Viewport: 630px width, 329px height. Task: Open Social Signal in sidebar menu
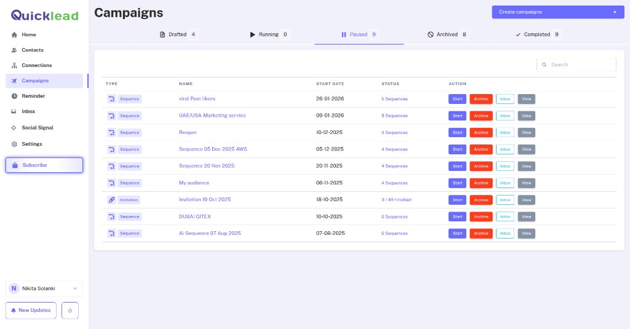coord(38,128)
